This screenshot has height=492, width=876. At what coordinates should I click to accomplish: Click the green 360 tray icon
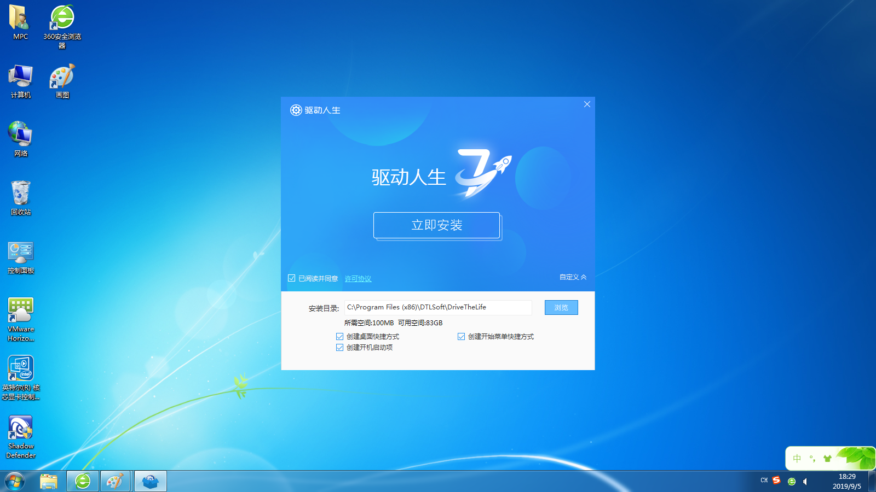coord(791,482)
